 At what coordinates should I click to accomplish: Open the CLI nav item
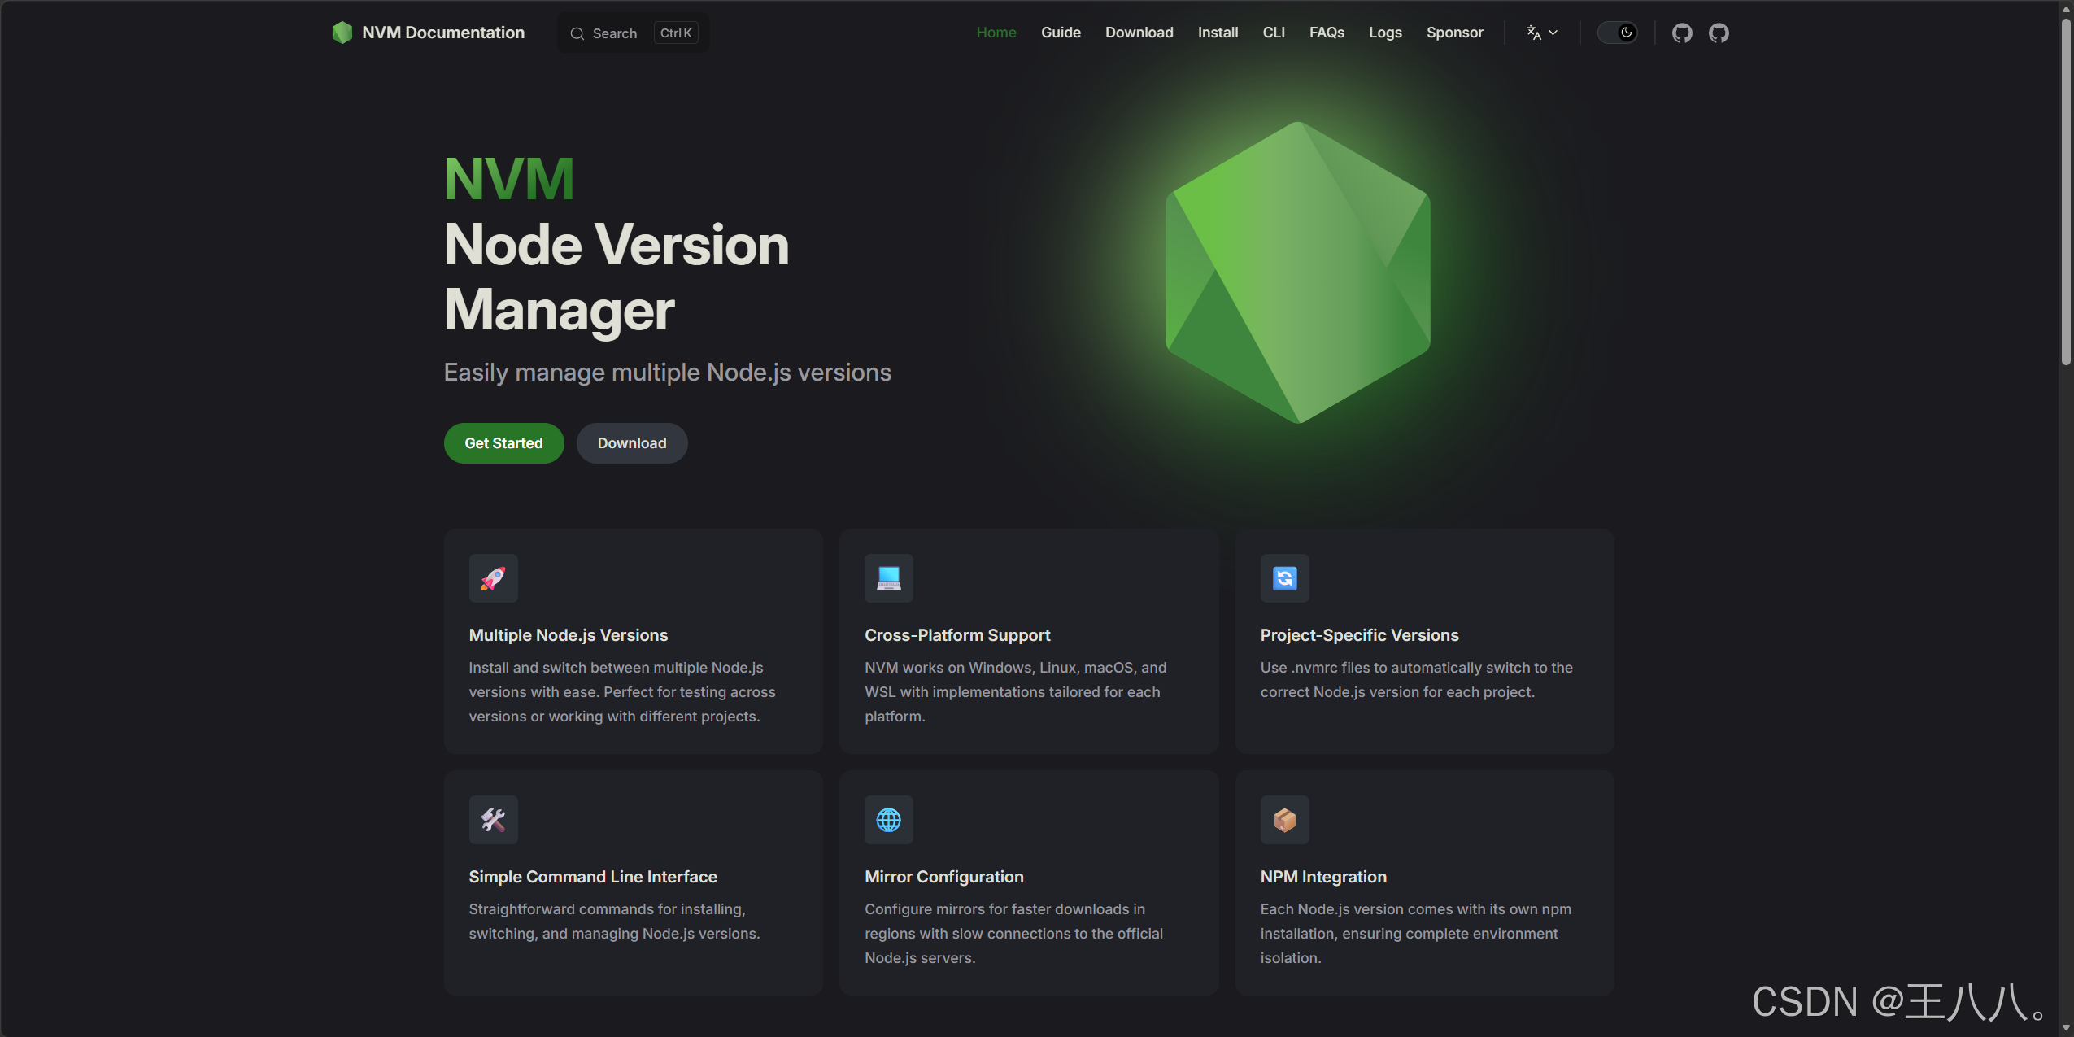(x=1274, y=33)
